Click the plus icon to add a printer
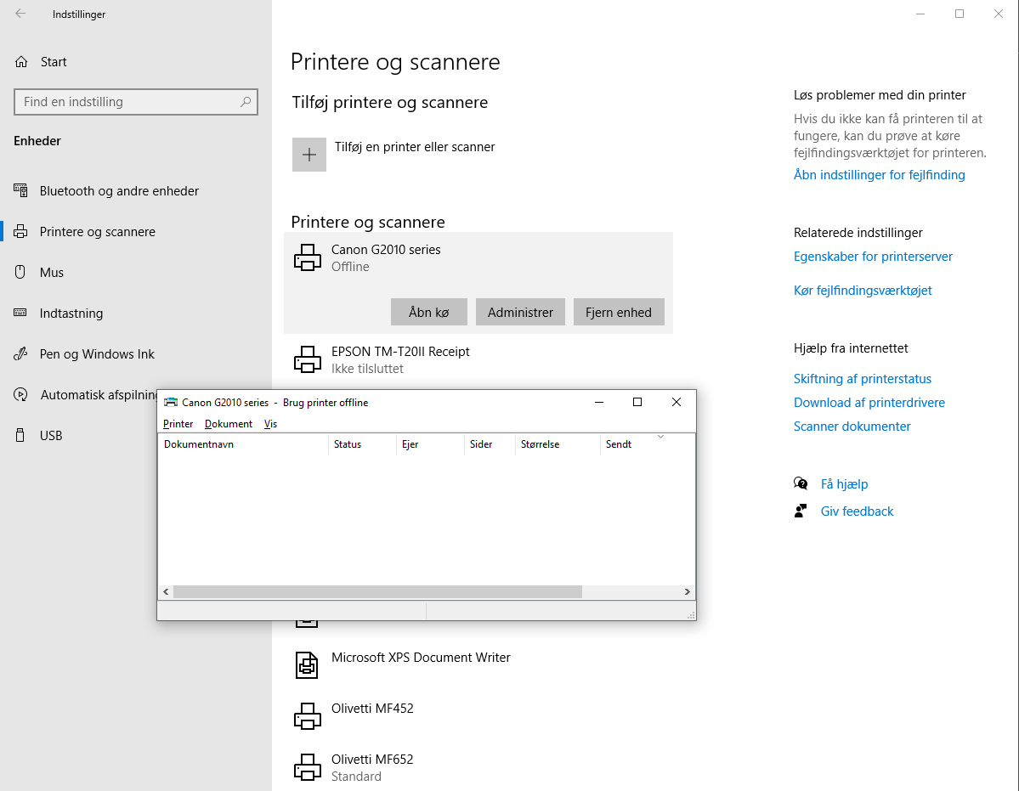 coord(309,154)
